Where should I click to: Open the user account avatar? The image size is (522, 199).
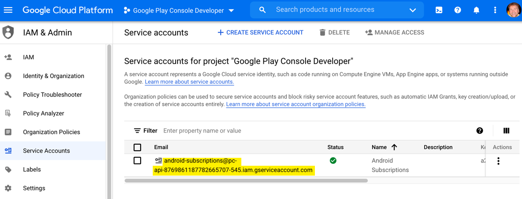(x=514, y=10)
